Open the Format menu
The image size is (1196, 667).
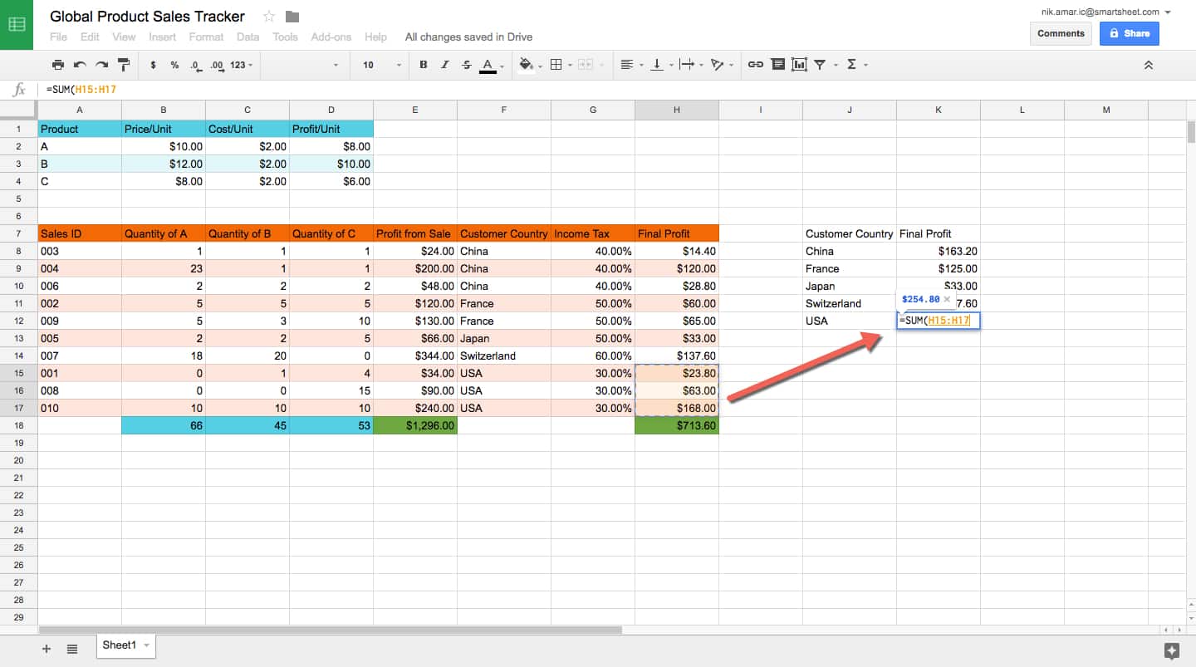[206, 37]
